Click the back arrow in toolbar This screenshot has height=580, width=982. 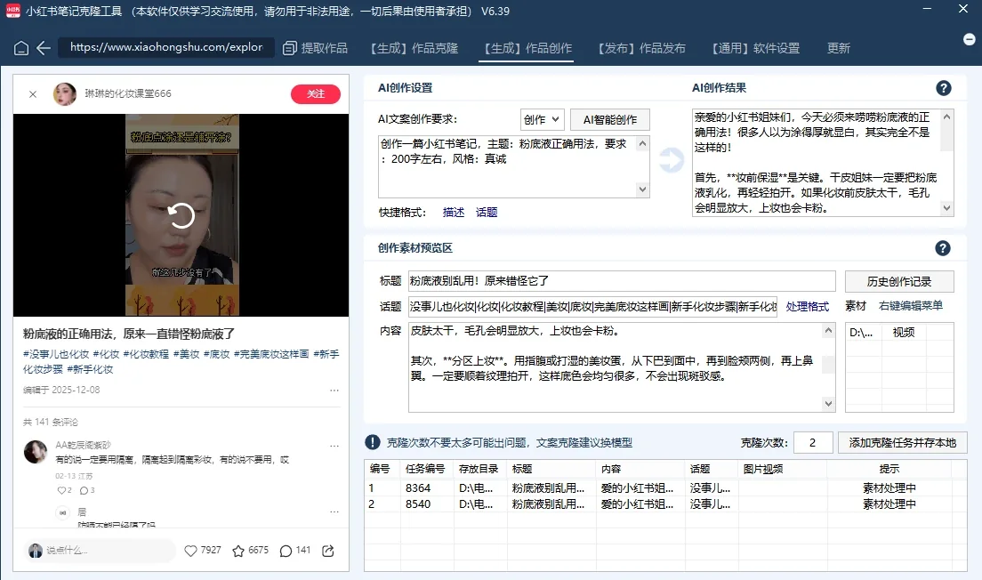[44, 48]
